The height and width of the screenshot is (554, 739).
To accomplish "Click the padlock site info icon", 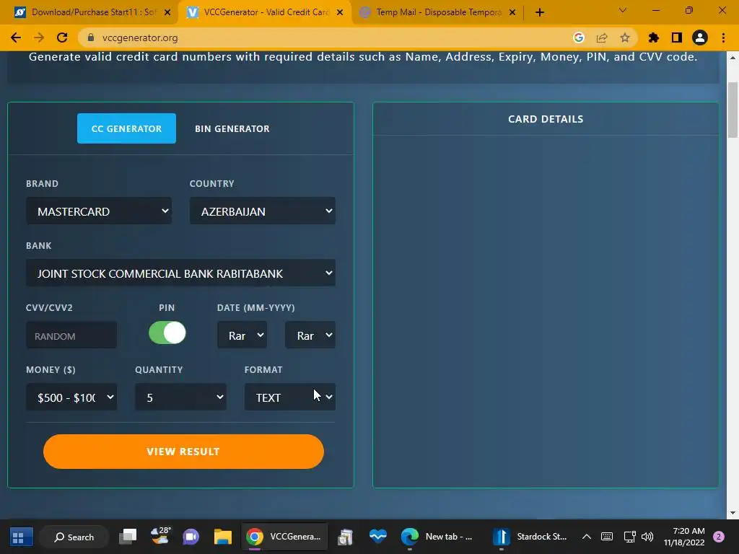I will (x=91, y=38).
